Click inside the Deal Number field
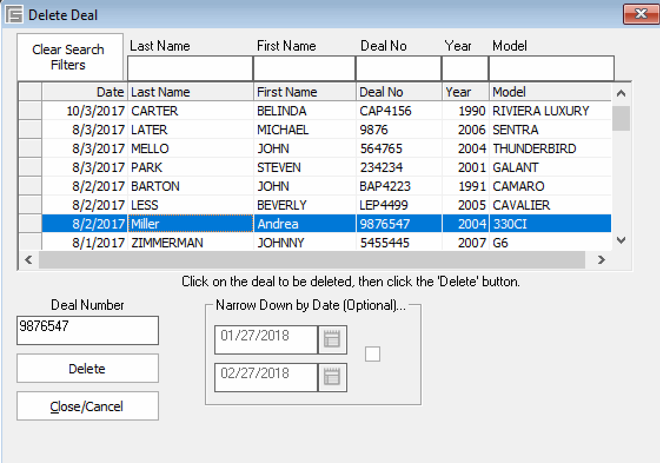 pyautogui.click(x=87, y=330)
